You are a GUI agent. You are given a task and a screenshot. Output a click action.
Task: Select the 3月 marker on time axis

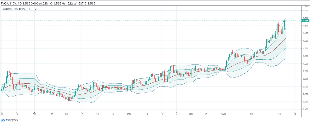[280, 114]
